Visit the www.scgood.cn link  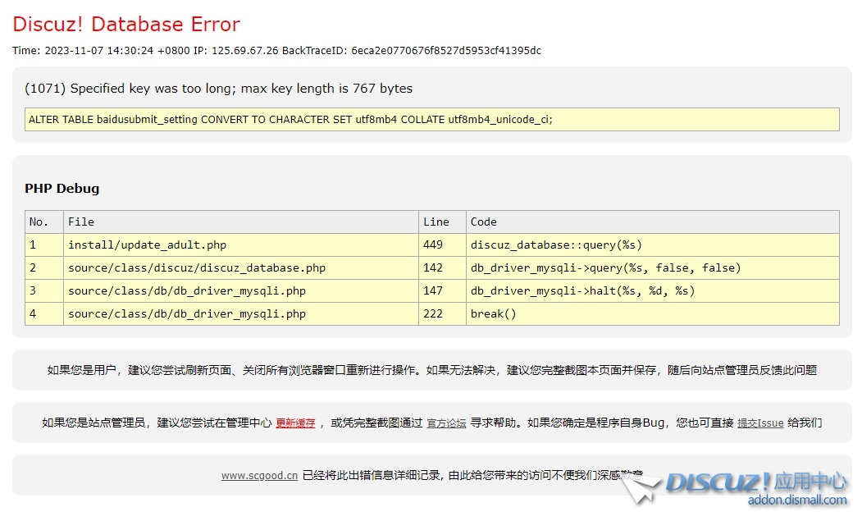[259, 475]
